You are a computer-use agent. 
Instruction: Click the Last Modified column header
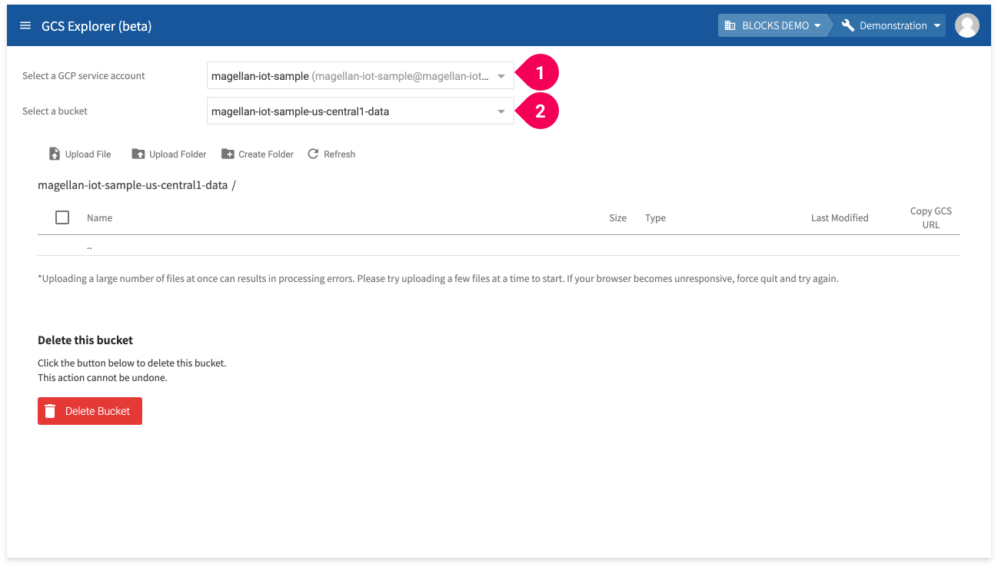(840, 218)
